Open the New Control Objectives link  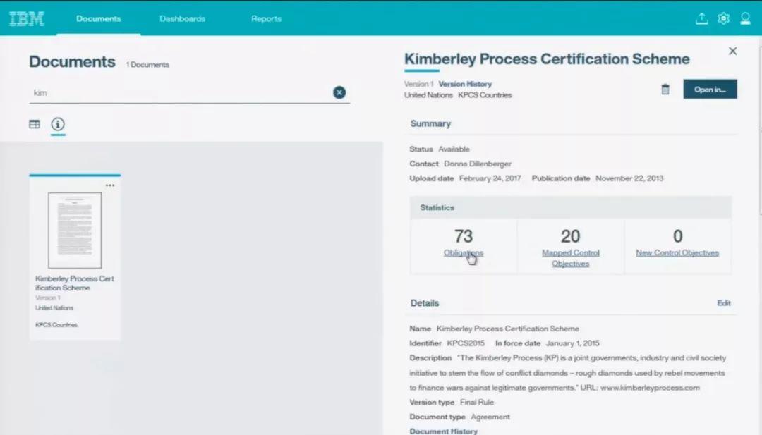677,252
